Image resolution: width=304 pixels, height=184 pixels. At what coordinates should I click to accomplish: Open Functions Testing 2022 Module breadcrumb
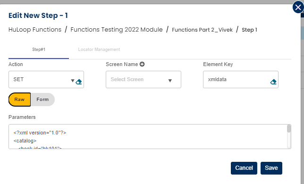pos(117,30)
